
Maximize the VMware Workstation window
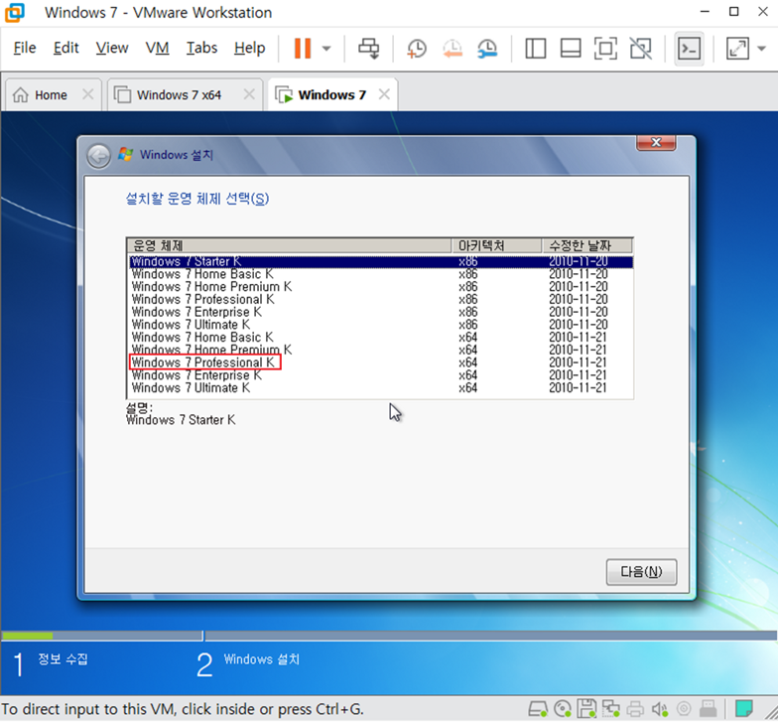pos(734,12)
